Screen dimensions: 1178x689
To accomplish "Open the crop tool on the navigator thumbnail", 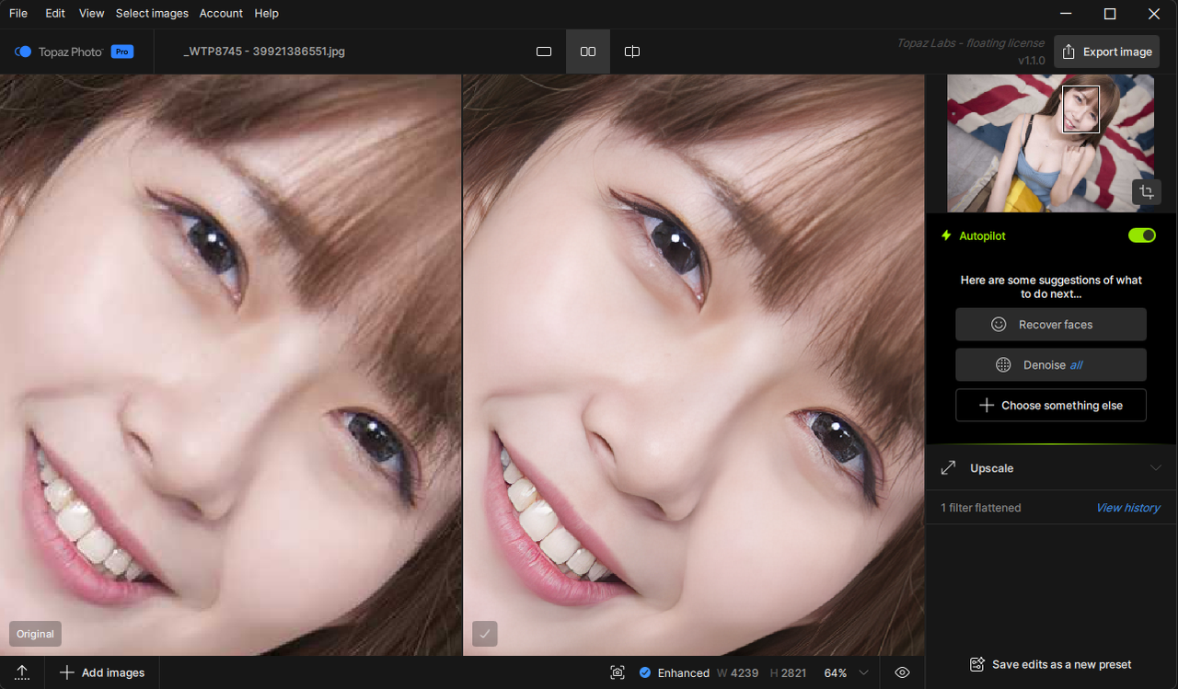I will 1146,191.
